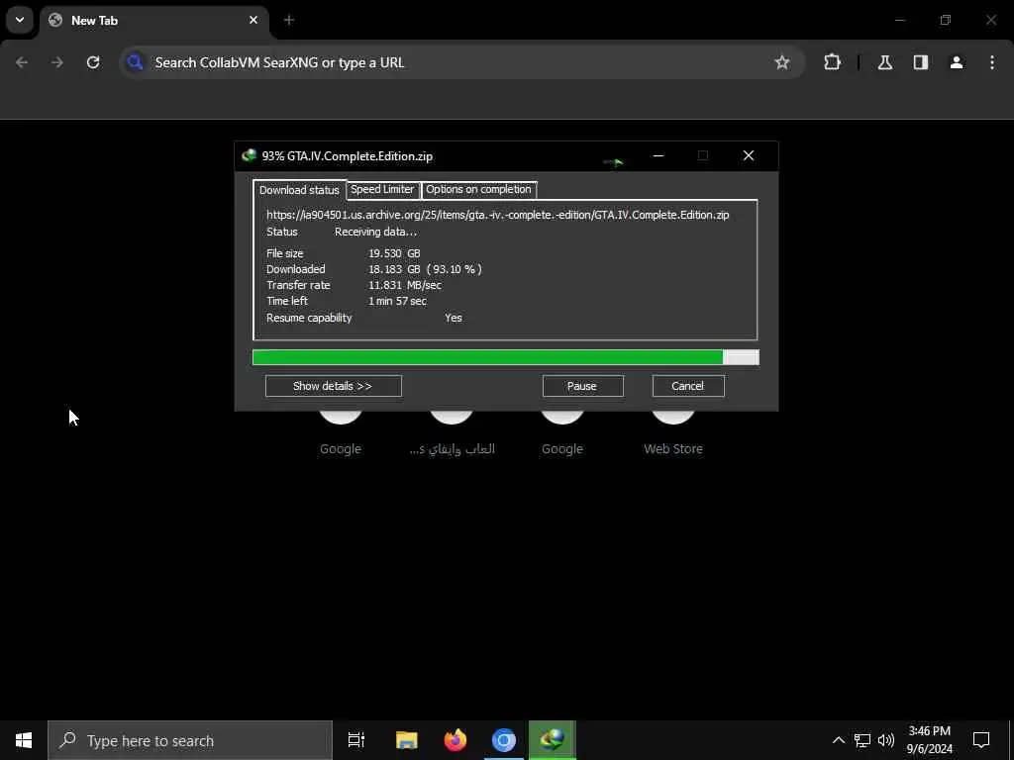Click the search icon in address bar

tap(135, 62)
